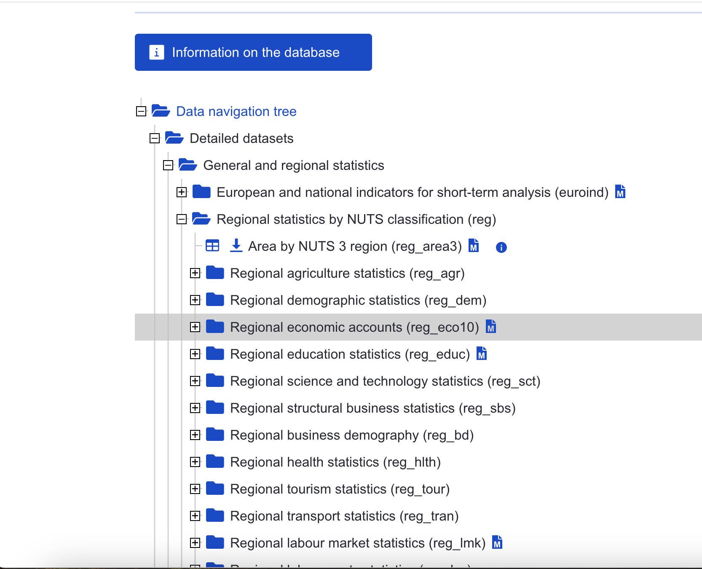Open table view icon for reg_area3
This screenshot has height=569, width=702.
[x=212, y=246]
